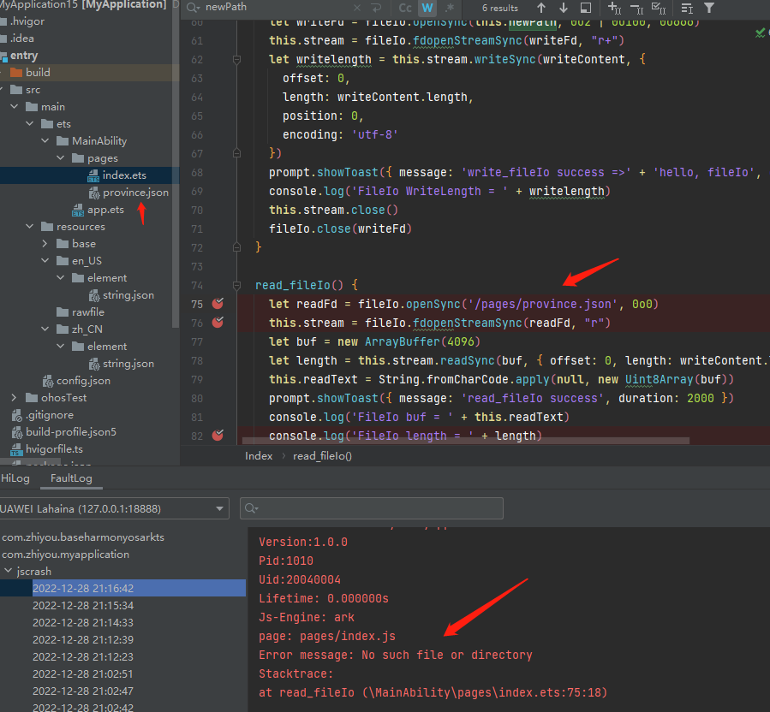Select the src folder icon
Viewport: 770px width, 712px height.
(x=16, y=90)
